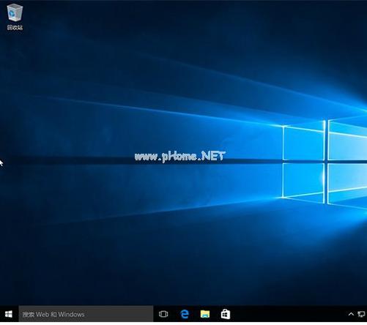Image resolution: width=367 pixels, height=325 pixels.
Task: Click the Web and Windows search box
Action: [86, 314]
